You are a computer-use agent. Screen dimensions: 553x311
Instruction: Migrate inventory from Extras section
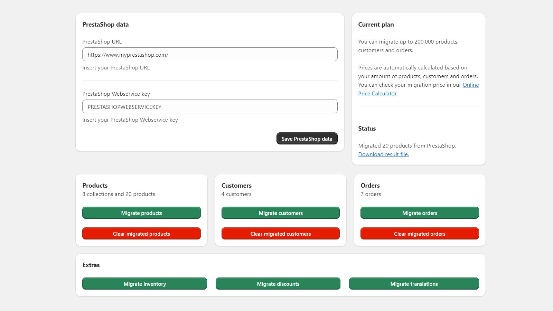144,284
